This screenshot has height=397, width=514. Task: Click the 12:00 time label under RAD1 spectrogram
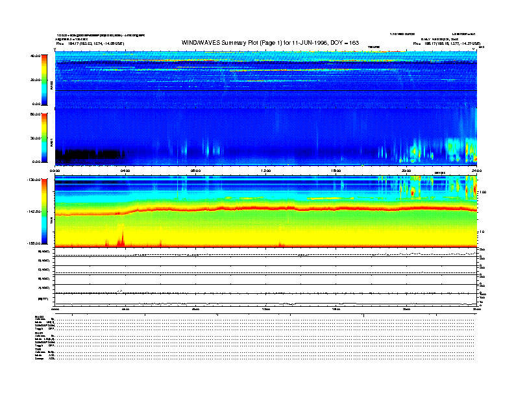[266, 171]
